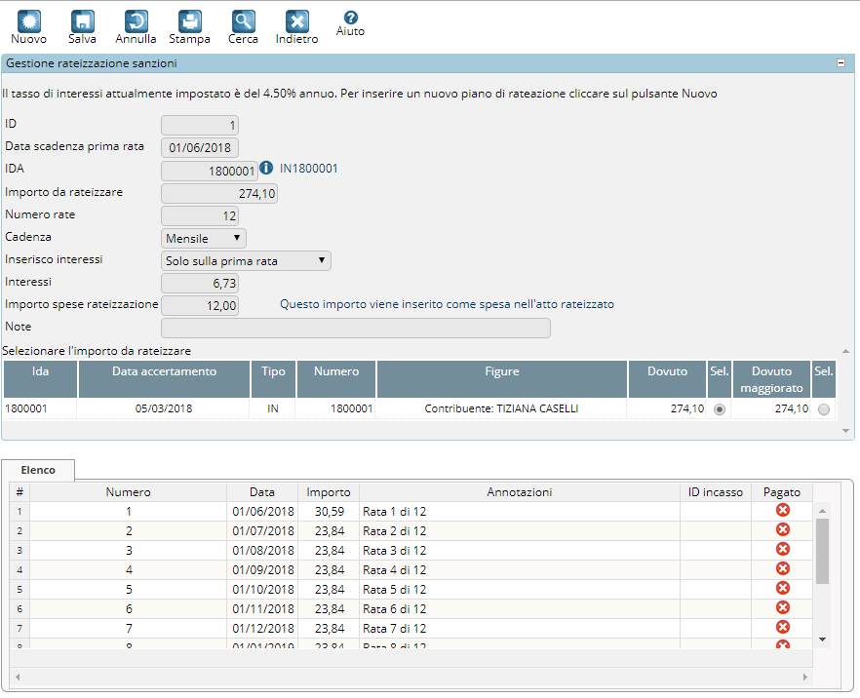
Task: Click the unpaid status icon for Rata 1
Action: [x=782, y=511]
